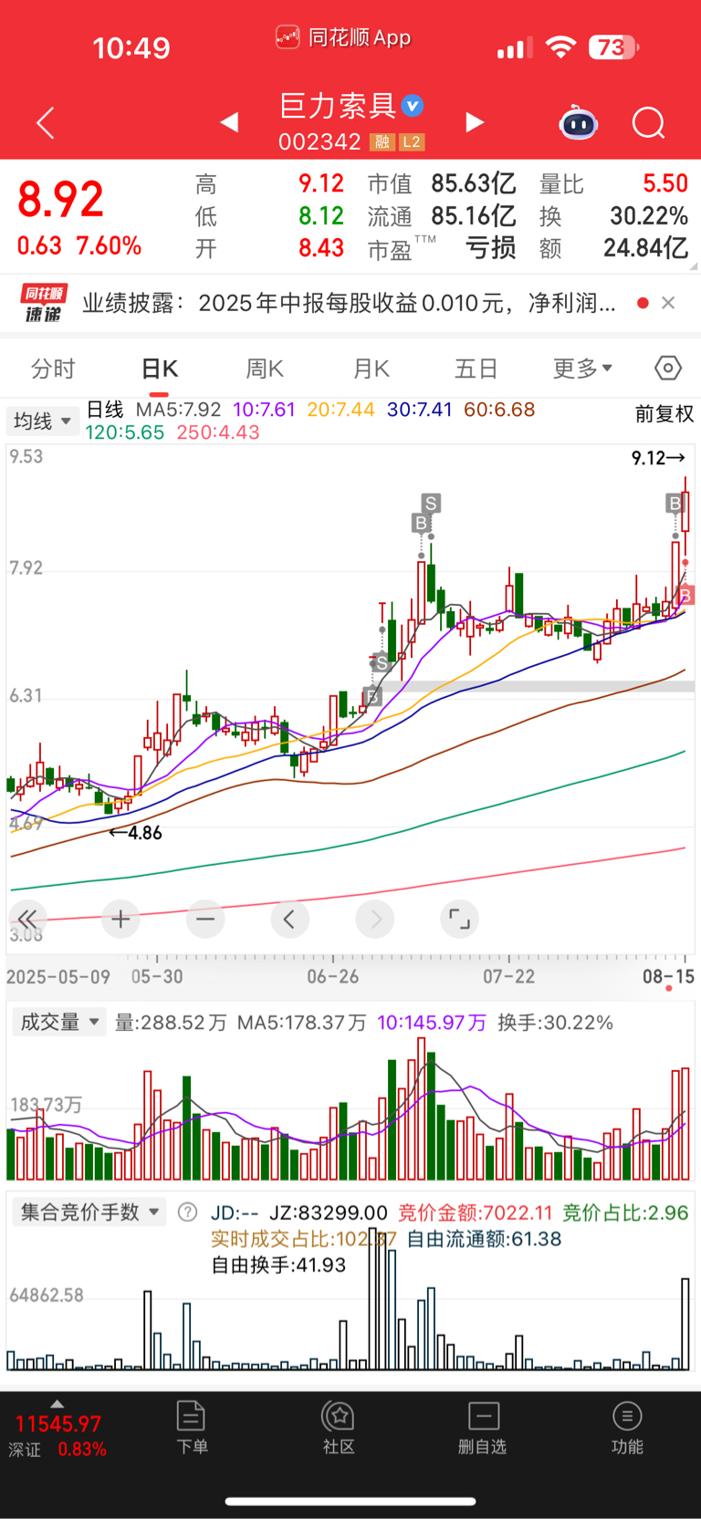Zoom out the K-line chart with minus
The width and height of the screenshot is (701, 1519).
pos(205,919)
